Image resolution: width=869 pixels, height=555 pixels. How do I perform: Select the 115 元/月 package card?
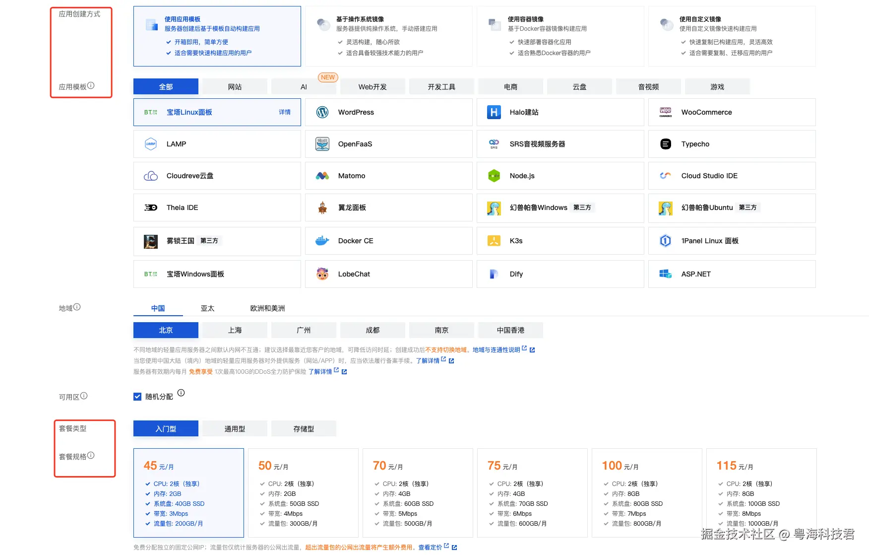(761, 493)
